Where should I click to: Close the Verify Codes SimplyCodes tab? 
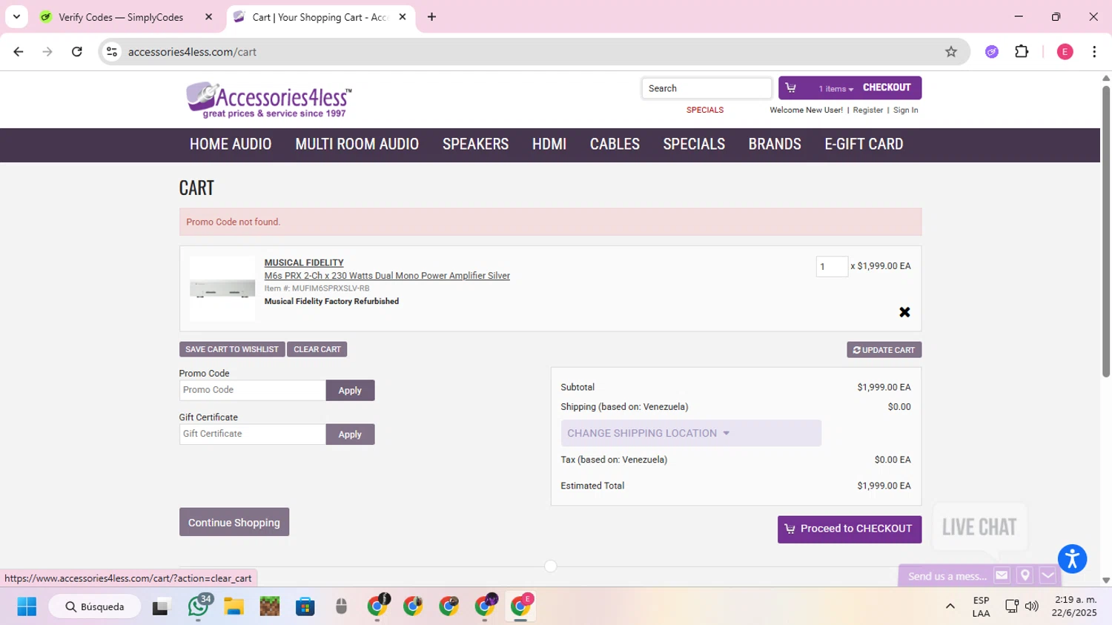208,17
